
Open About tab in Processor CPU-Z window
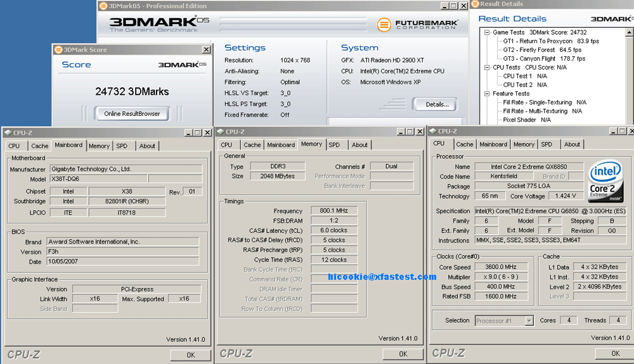coord(572,144)
